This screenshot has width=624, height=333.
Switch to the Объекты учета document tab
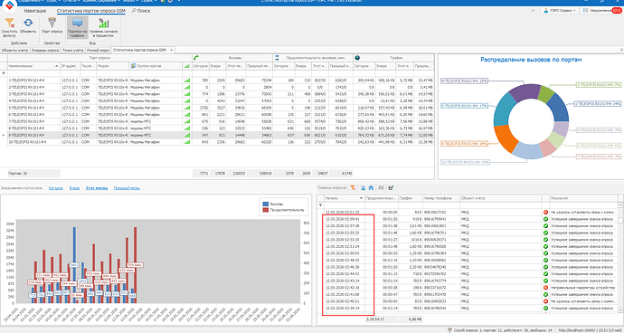coord(14,50)
